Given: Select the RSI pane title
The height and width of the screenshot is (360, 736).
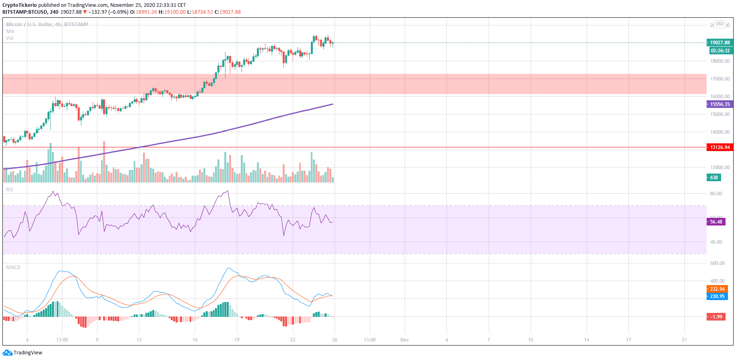Looking at the screenshot, I should 9,190.
